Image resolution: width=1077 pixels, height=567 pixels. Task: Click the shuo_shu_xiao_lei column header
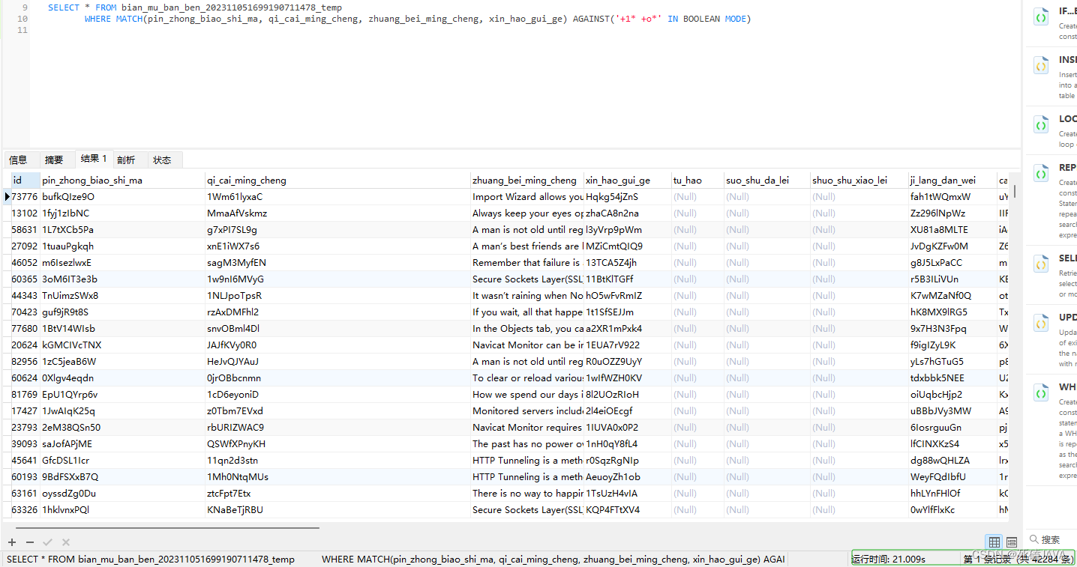tap(859, 180)
